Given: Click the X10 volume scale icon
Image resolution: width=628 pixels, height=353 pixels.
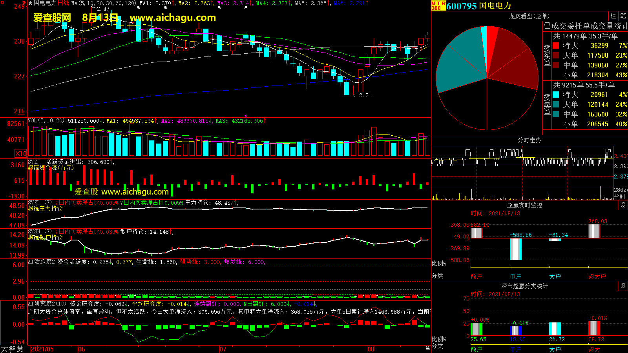Looking at the screenshot, I should 21,153.
